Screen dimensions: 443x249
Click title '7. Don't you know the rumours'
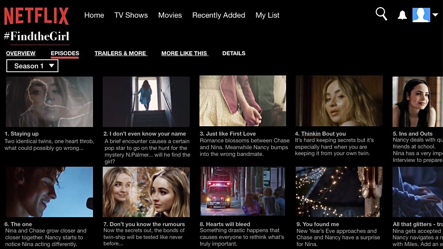tap(144, 224)
